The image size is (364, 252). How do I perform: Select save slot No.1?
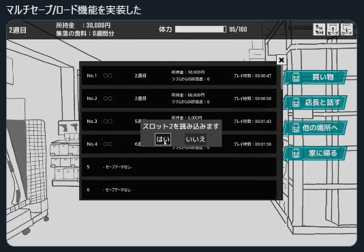(x=179, y=75)
